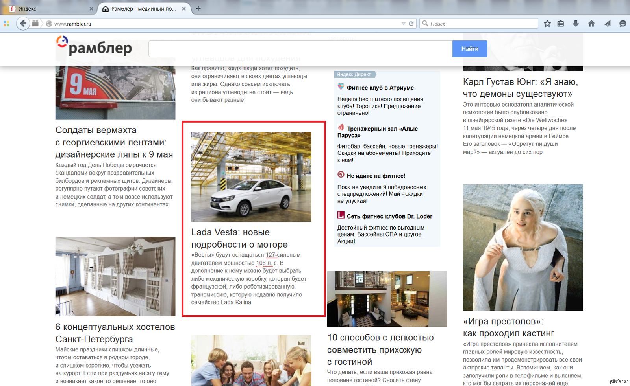Open the hallway and living room interior photo
Screen dimensions: 630x386
(387, 299)
